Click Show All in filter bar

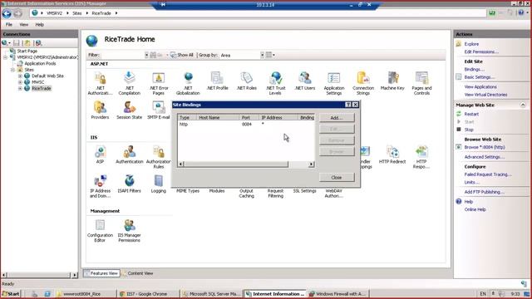[182, 55]
